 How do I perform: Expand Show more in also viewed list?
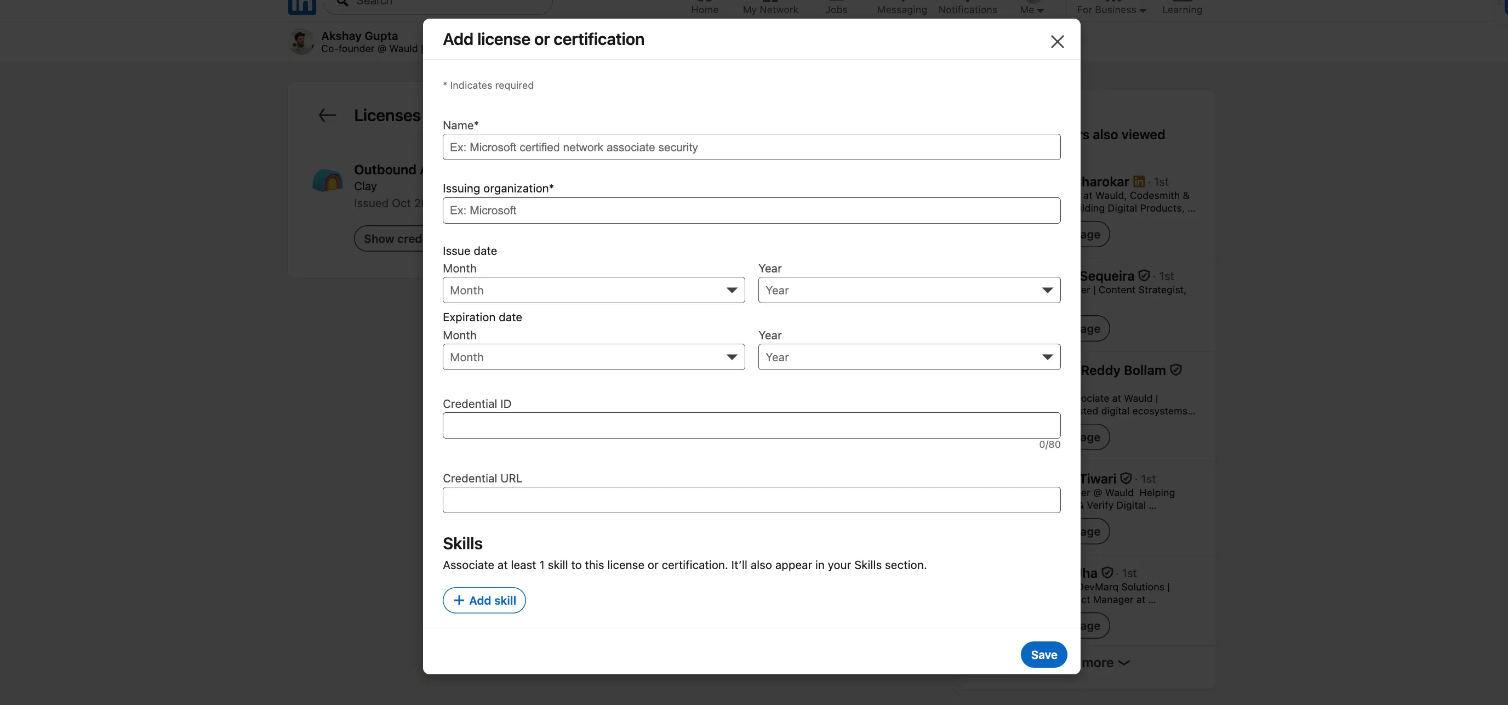pyautogui.click(x=1105, y=662)
